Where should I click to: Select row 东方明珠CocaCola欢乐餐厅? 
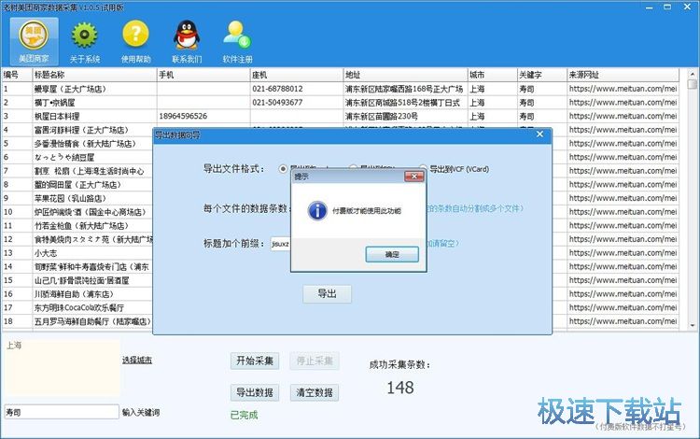click(x=79, y=307)
